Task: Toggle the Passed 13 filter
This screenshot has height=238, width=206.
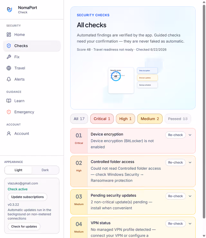Action: click(178, 119)
